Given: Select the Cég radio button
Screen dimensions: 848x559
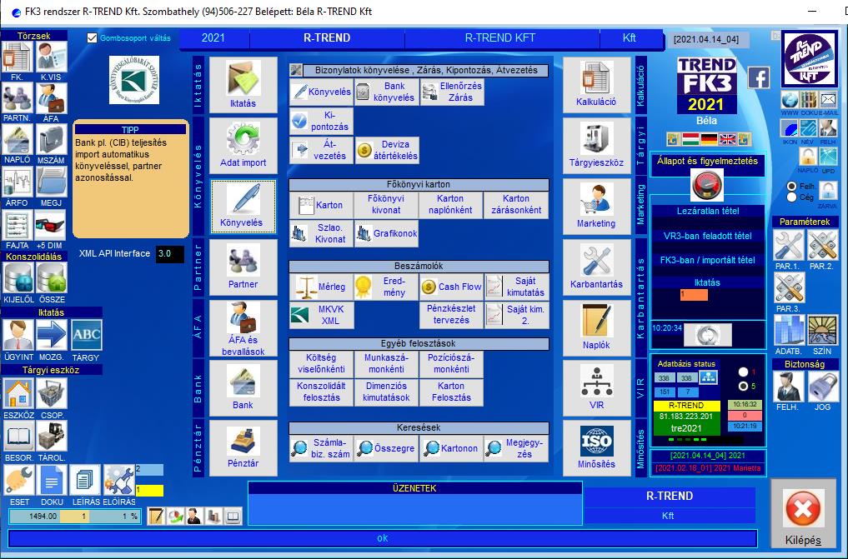Looking at the screenshot, I should tap(792, 197).
